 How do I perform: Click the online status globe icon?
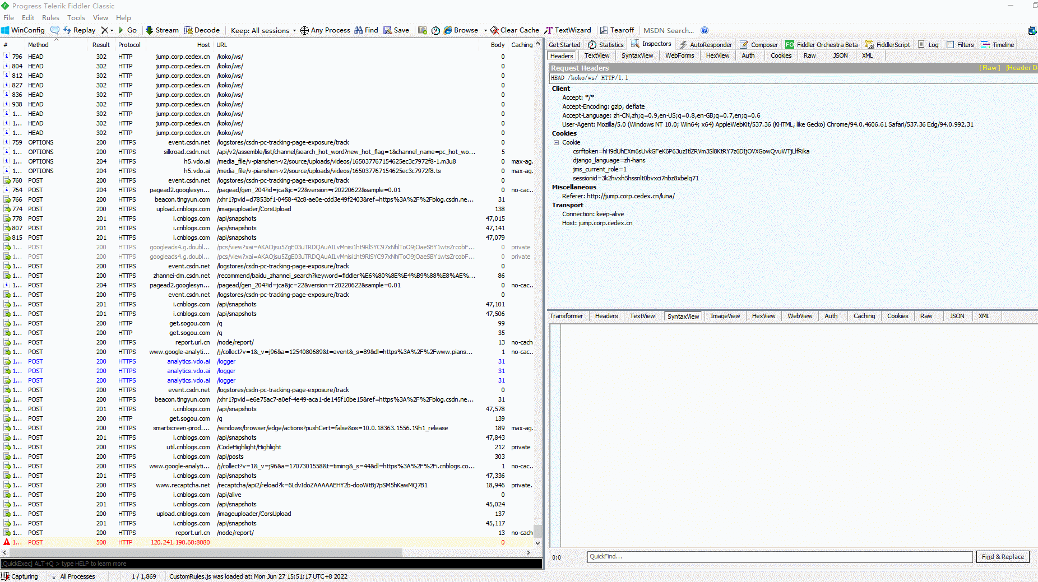pos(1032,30)
